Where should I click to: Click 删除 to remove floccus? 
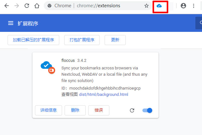(75, 110)
